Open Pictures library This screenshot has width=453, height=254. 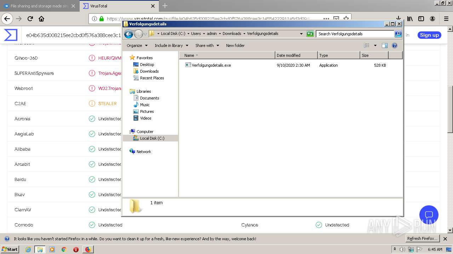point(147,111)
